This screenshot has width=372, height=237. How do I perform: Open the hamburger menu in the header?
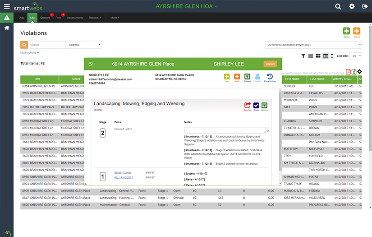7,6
